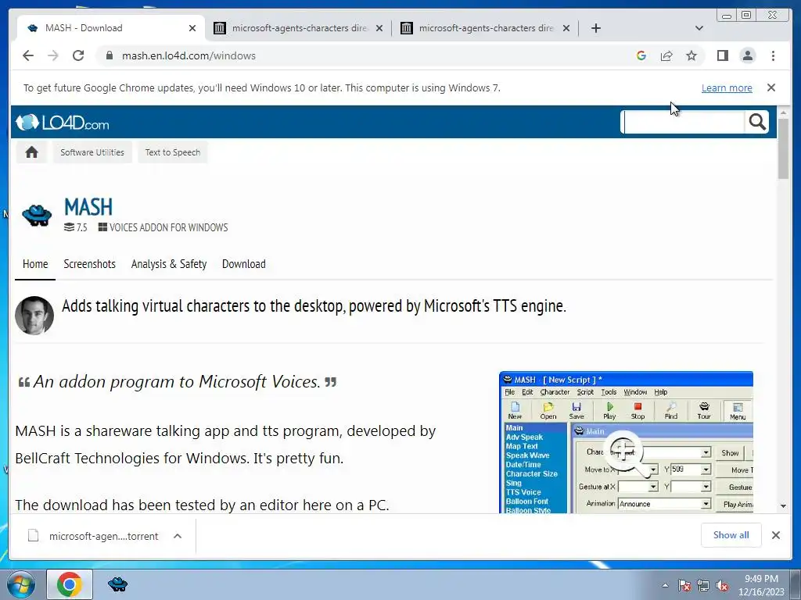This screenshot has height=600, width=801.
Task: Click the magnifier search button
Action: click(757, 122)
